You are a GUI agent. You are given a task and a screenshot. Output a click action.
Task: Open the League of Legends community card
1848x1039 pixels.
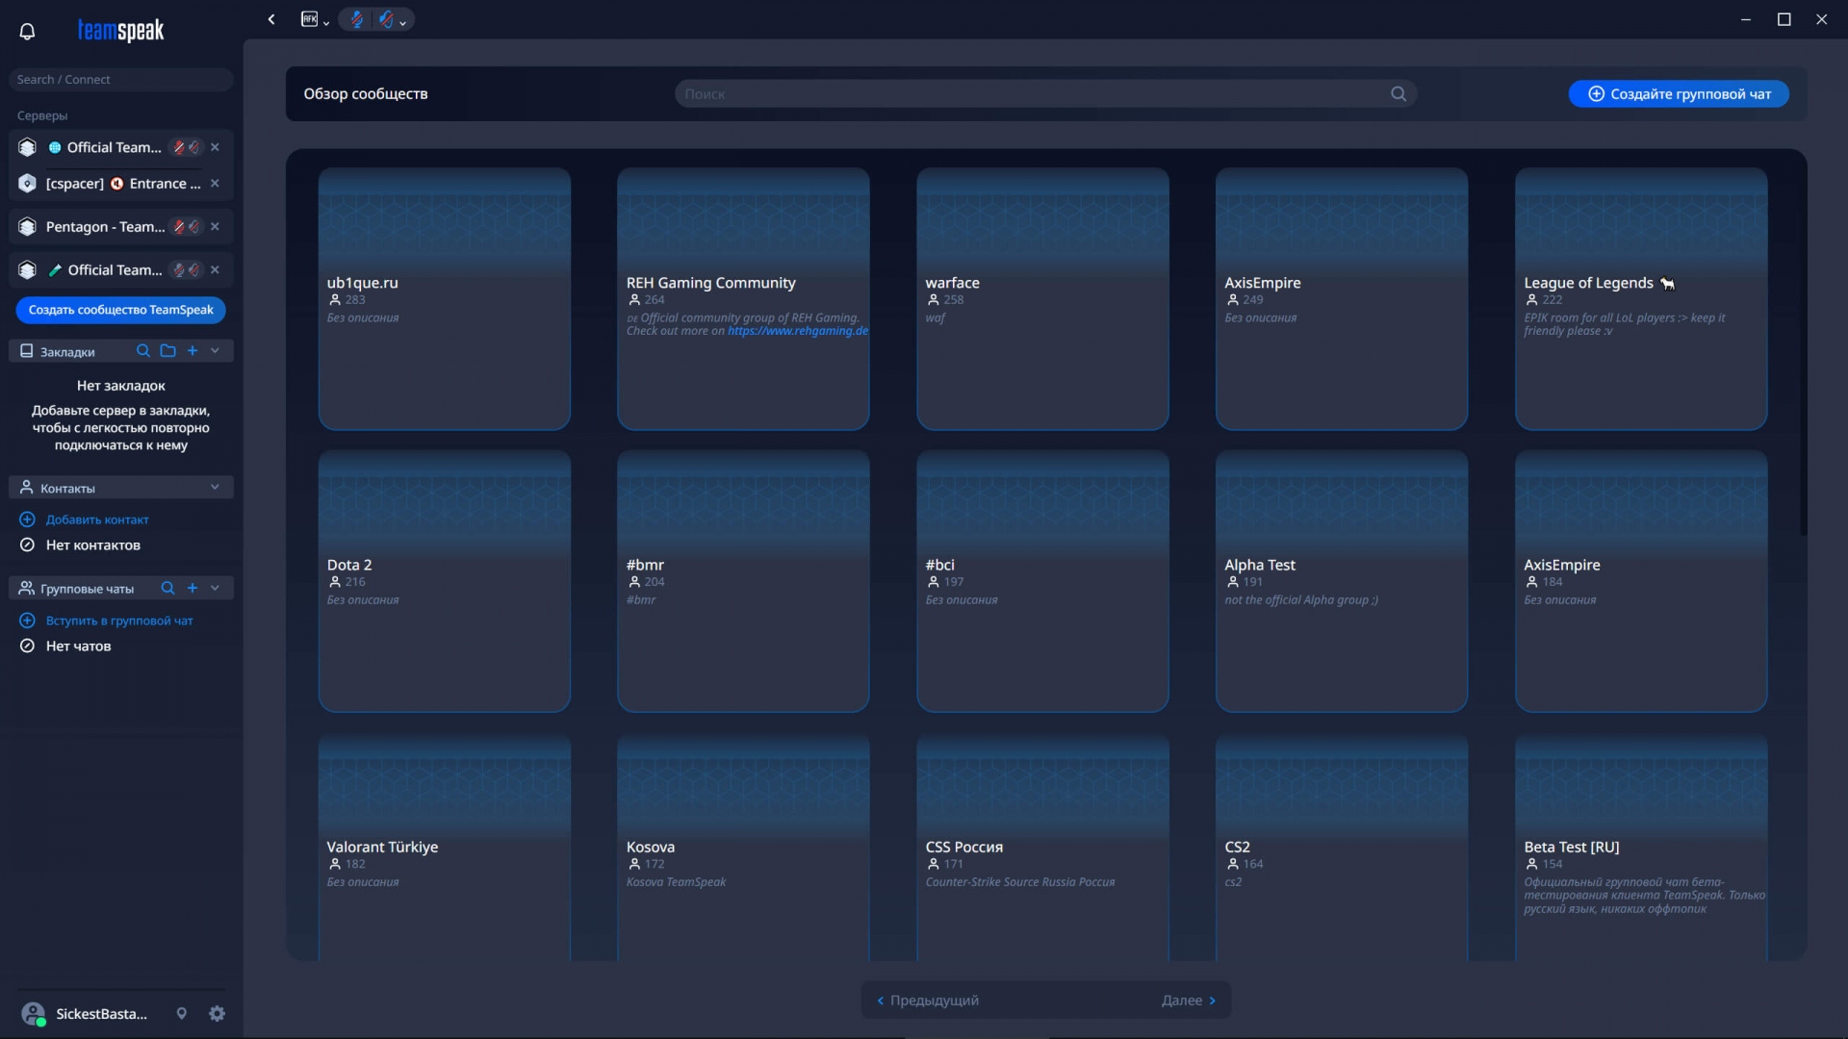[1641, 299]
